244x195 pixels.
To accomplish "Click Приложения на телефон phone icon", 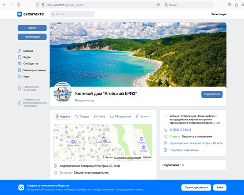I will pos(20,88).
